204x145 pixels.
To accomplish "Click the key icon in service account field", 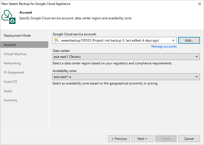I will click(56, 40).
